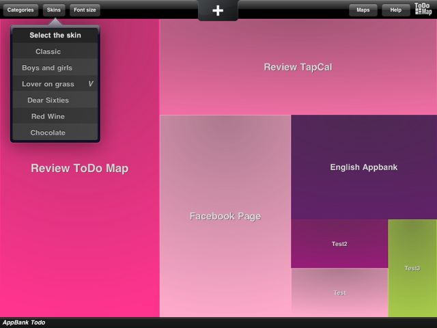Screen dimensions: 437x328
Task: Open the Categories dropdown
Action: click(20, 10)
